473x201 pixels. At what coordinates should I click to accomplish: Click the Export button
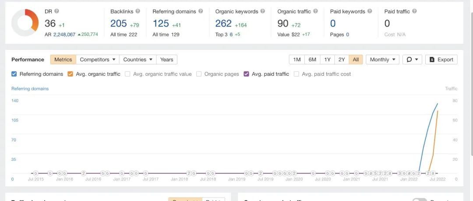tap(441, 60)
